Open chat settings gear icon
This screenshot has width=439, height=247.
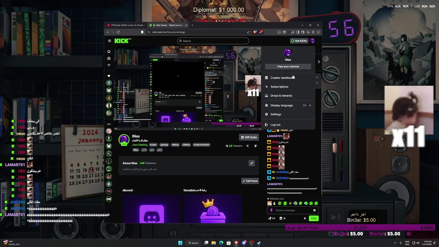(x=305, y=219)
